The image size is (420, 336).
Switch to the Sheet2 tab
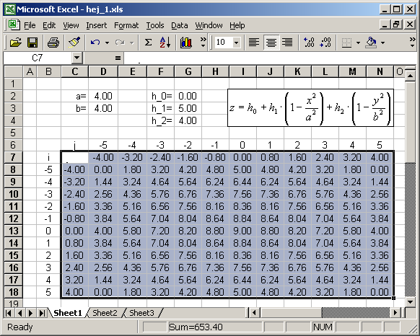pyautogui.click(x=105, y=313)
